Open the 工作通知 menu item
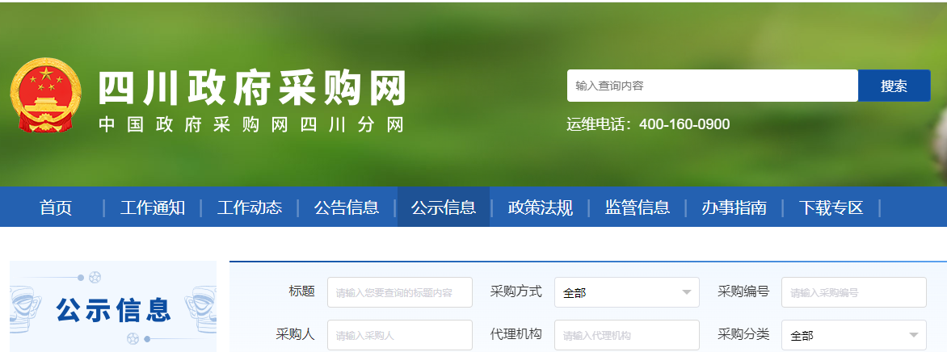The height and width of the screenshot is (352, 947). tap(152, 207)
